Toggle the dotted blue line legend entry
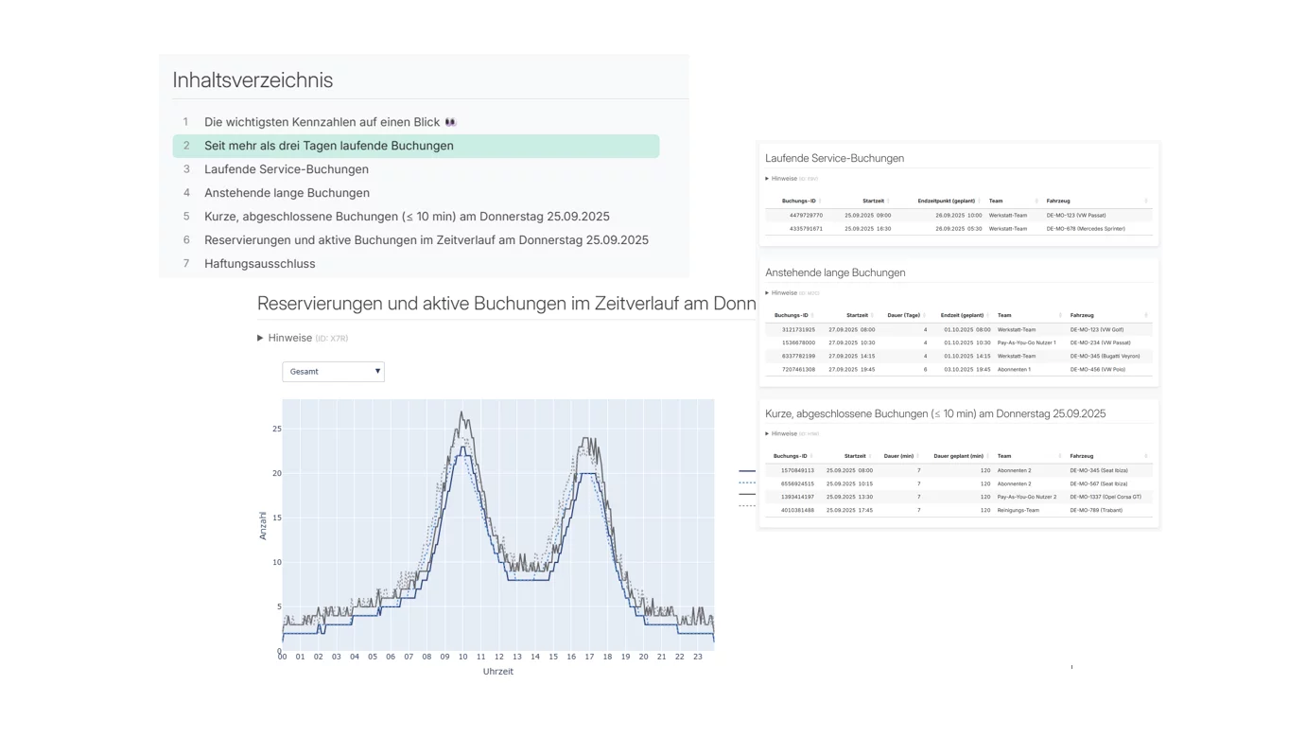This screenshot has height=737, width=1306. tap(746, 483)
